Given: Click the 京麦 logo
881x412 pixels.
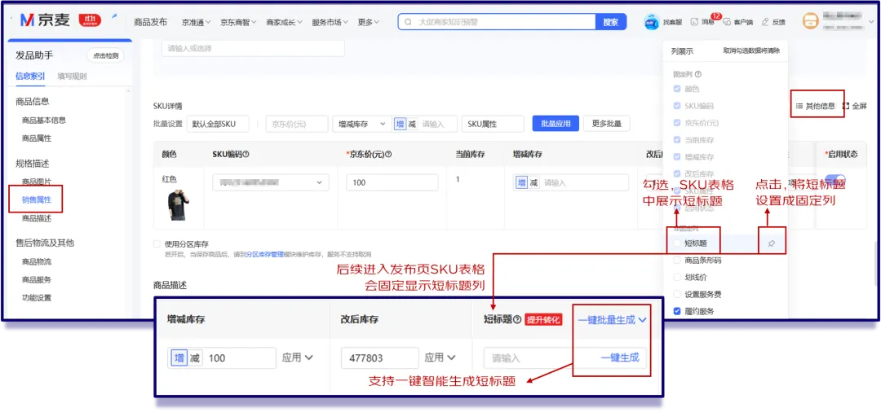Looking at the screenshot, I should click(x=44, y=20).
